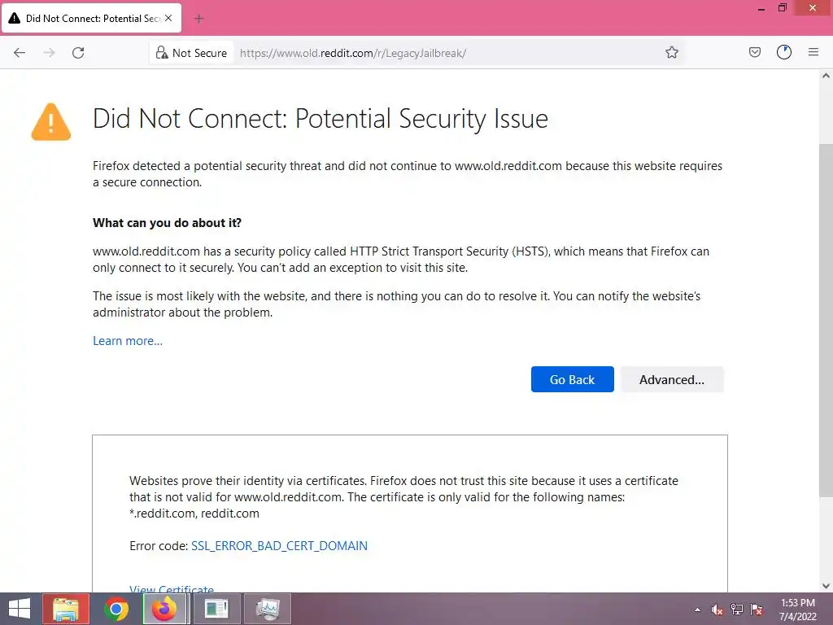Open SSL_ERROR_BAD_CERT_DOMAIN error code link
The height and width of the screenshot is (625, 833).
click(279, 546)
